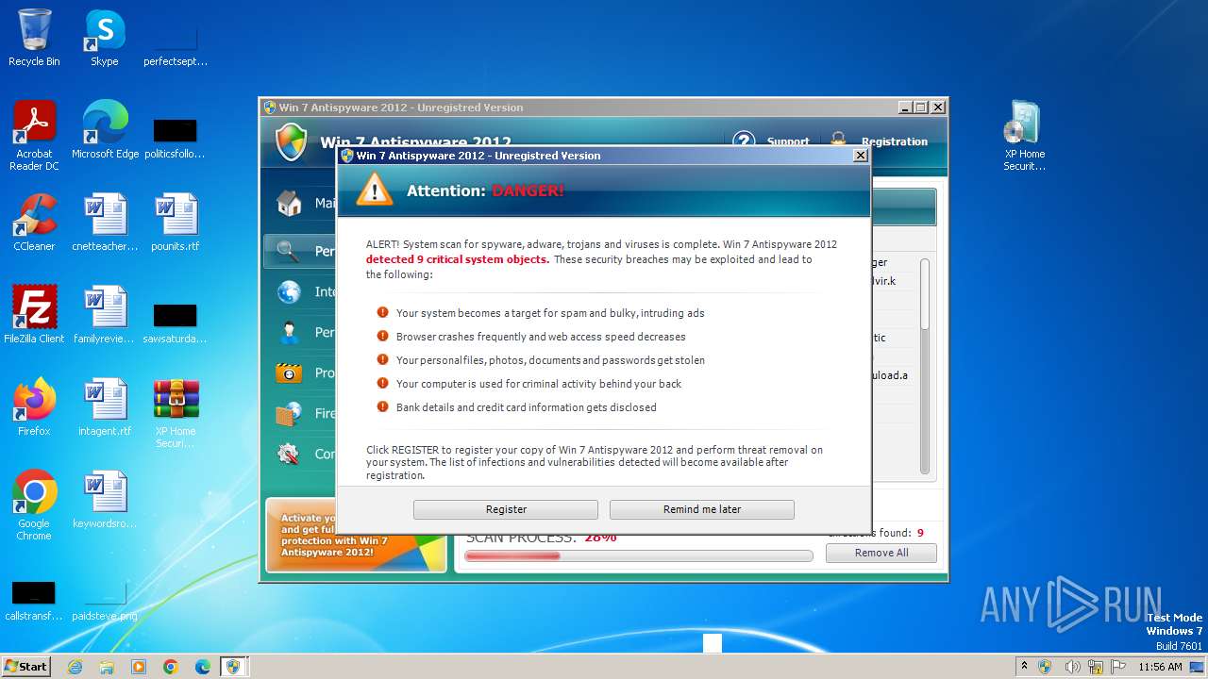Open Google Chrome desktop shortcut

[x=34, y=505]
